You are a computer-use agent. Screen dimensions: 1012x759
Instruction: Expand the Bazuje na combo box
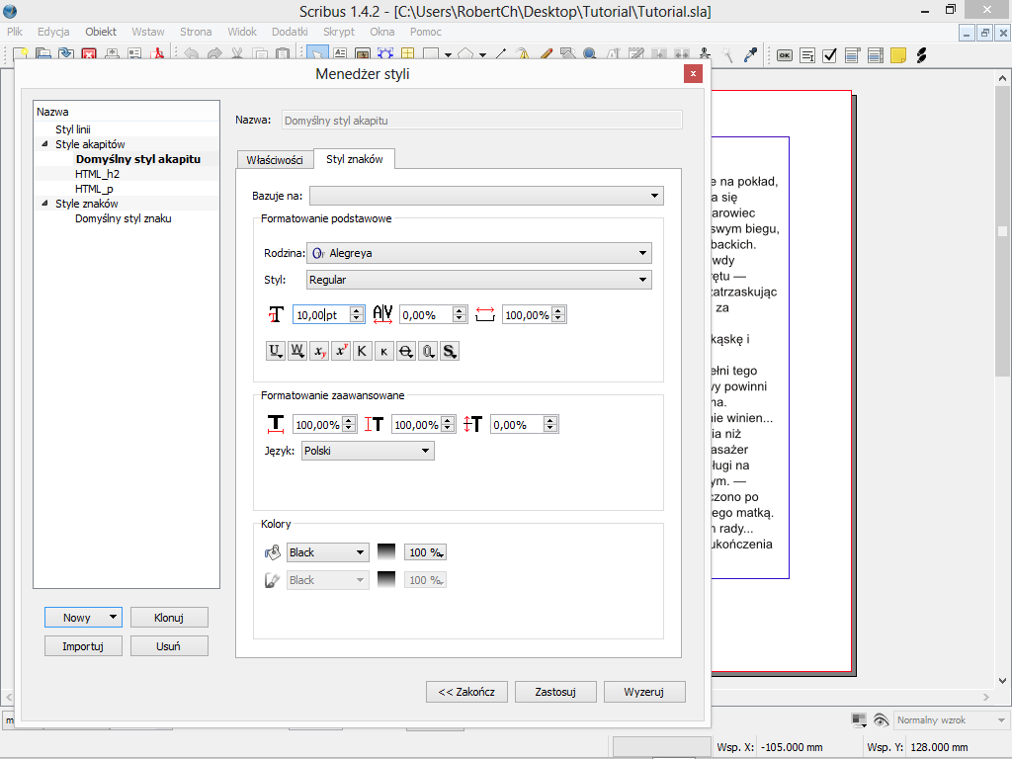(486, 196)
